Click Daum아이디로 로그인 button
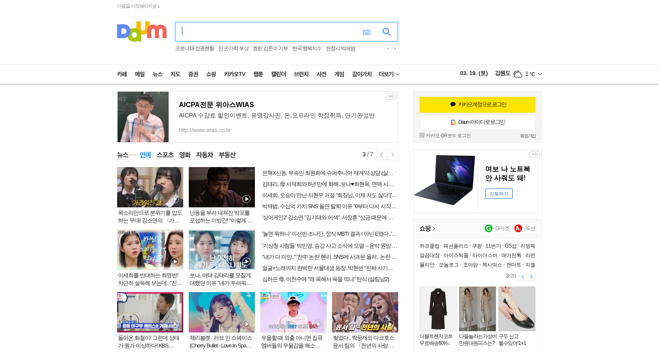Viewport: 659px width, 353px height. (x=478, y=122)
